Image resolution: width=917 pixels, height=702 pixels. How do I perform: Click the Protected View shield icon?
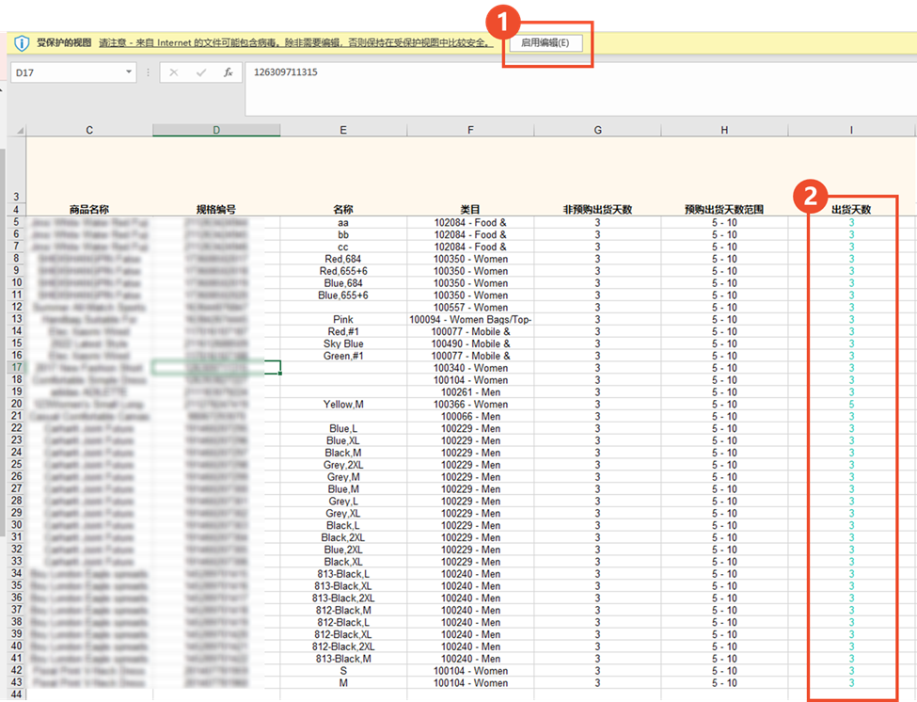(22, 43)
